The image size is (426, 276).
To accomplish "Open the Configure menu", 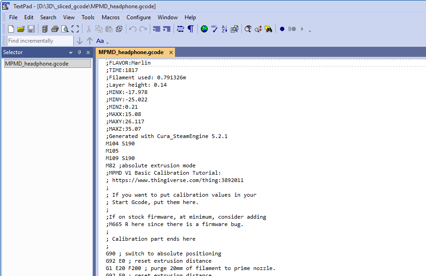I will pos(138,17).
